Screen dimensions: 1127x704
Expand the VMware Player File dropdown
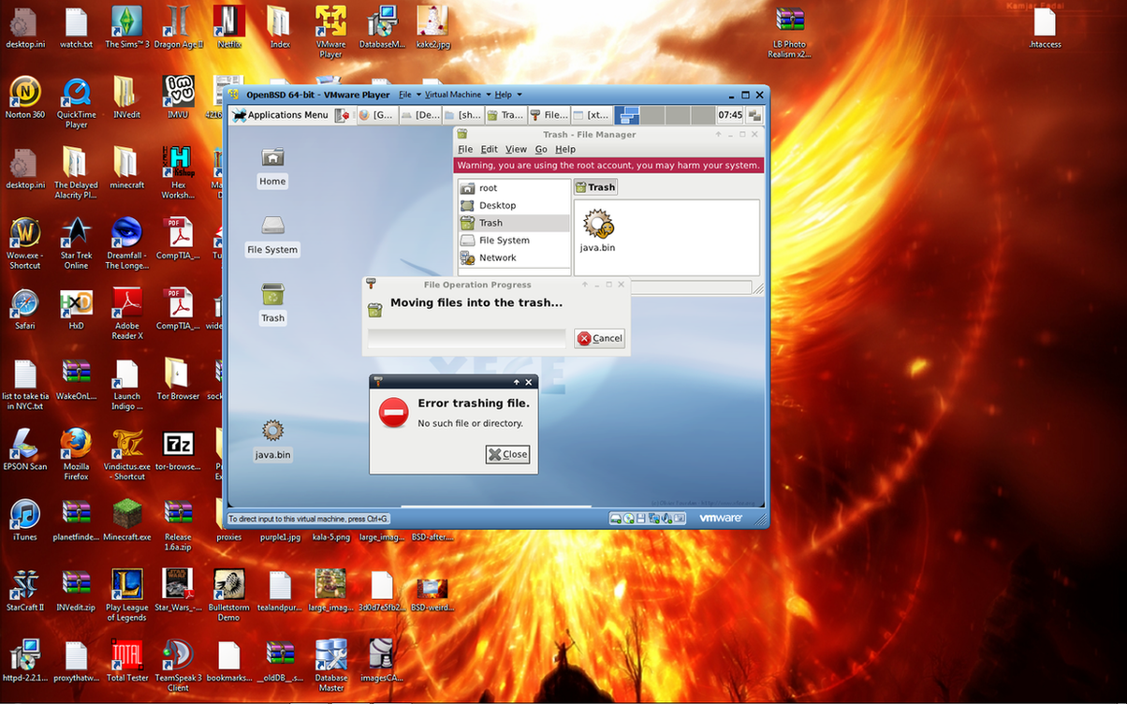[x=408, y=95]
